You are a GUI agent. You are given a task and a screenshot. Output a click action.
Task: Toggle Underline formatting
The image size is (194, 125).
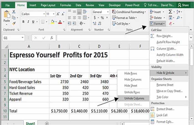pos(33,22)
